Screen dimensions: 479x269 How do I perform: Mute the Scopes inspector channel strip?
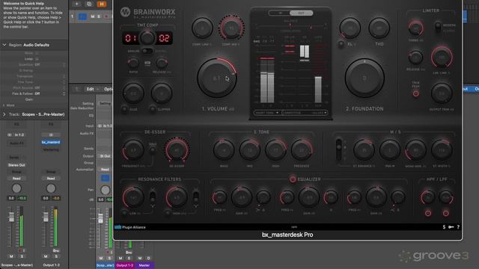click(x=11, y=256)
